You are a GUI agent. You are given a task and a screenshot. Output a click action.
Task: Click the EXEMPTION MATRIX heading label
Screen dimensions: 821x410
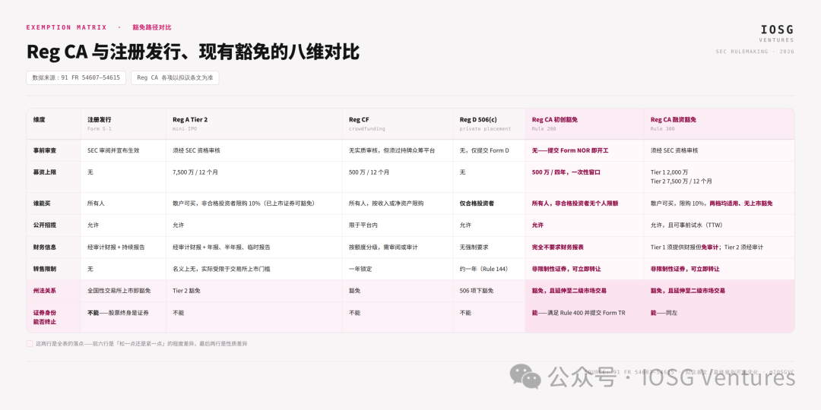click(66, 27)
